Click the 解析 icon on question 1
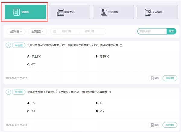This screenshot has width=181, height=132. click(152, 78)
